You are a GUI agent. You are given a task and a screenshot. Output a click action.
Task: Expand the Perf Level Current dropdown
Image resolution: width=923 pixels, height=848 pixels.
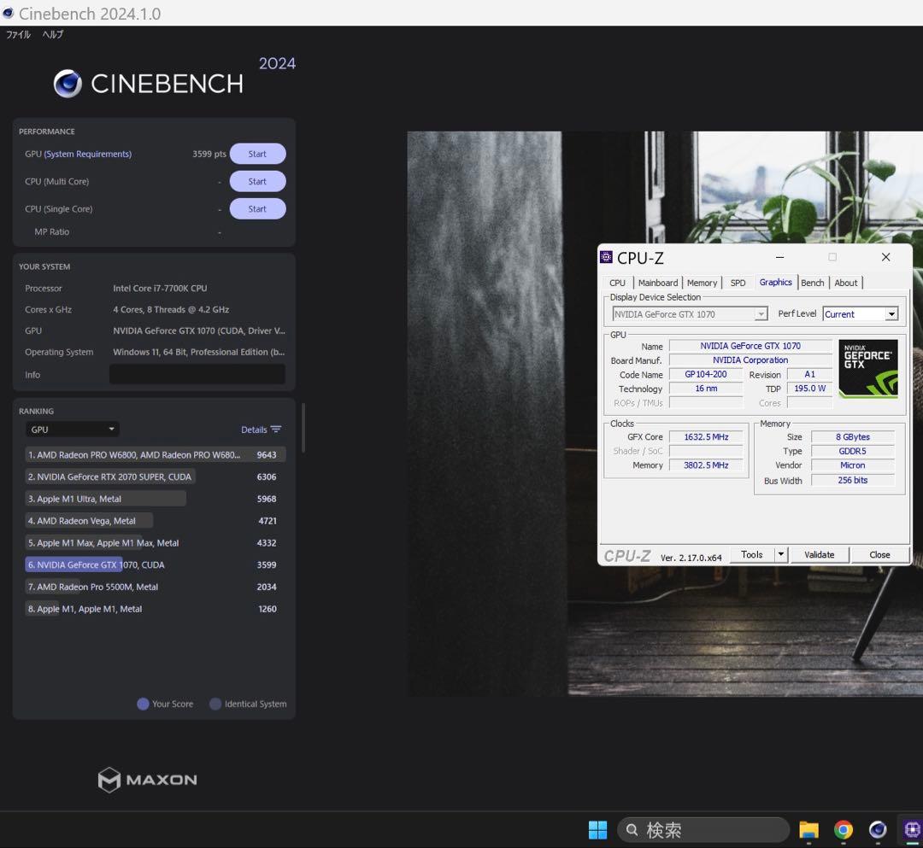(x=891, y=314)
